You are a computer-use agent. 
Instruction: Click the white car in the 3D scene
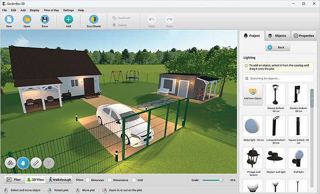[x=125, y=124]
